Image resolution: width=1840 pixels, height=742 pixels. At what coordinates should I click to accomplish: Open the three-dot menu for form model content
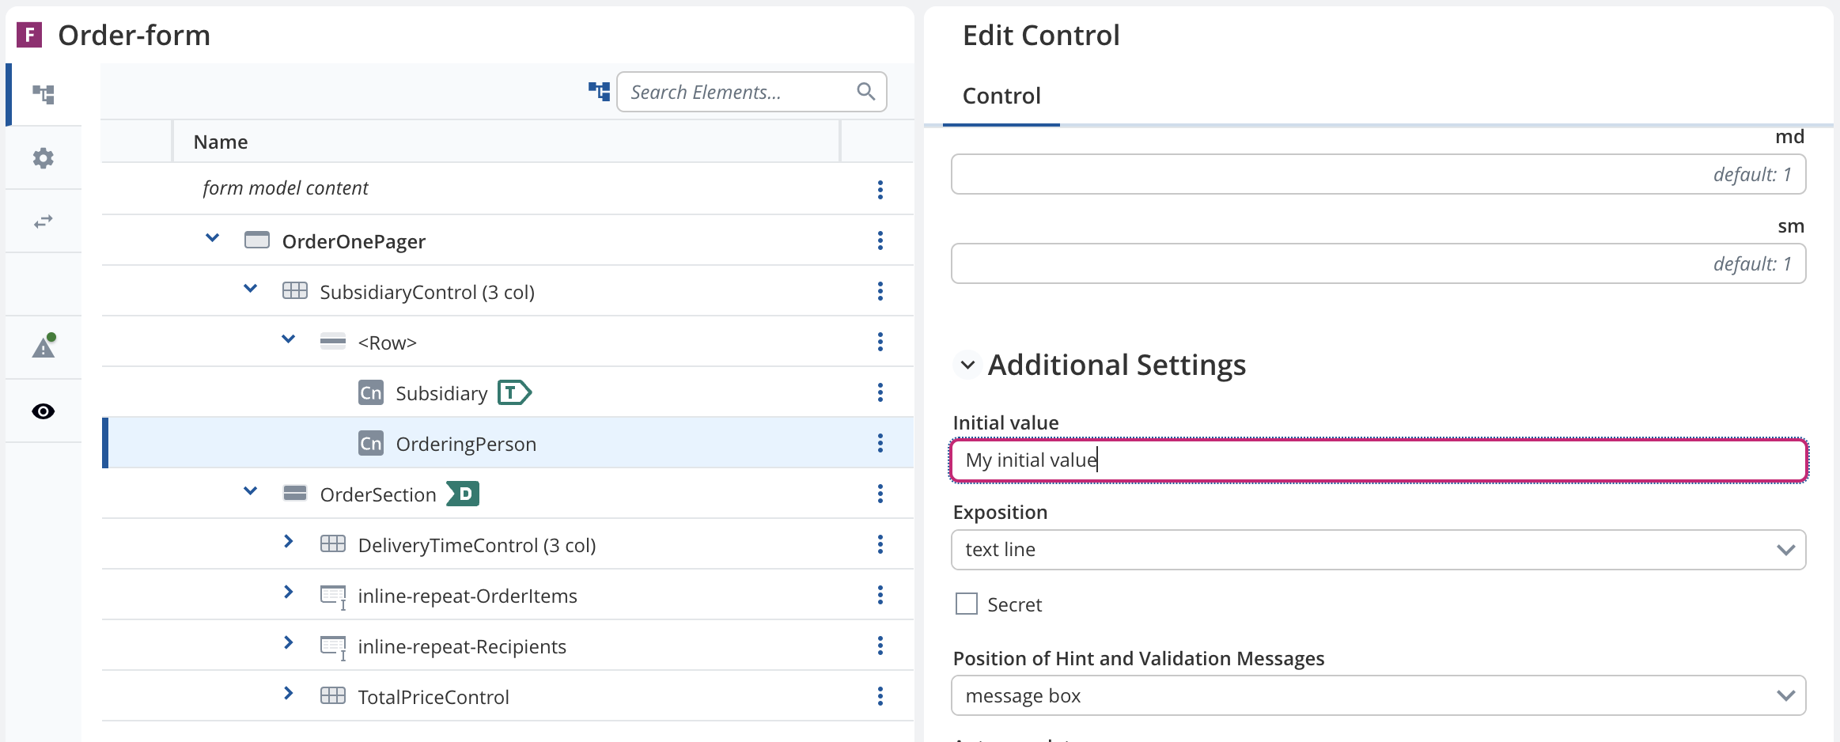(x=880, y=190)
